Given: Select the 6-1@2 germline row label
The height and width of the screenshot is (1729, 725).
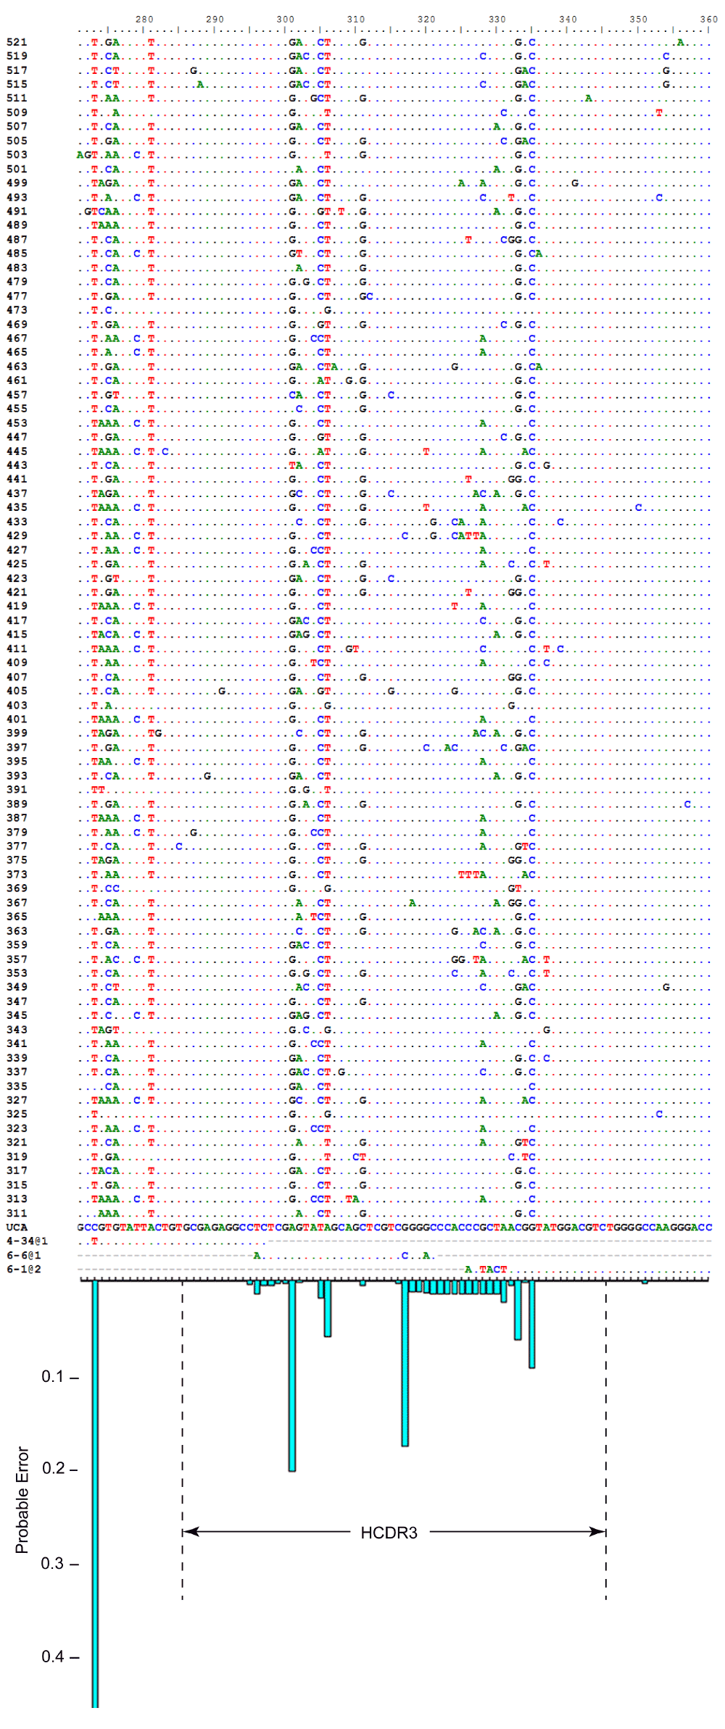Looking at the screenshot, I should click(x=24, y=1270).
